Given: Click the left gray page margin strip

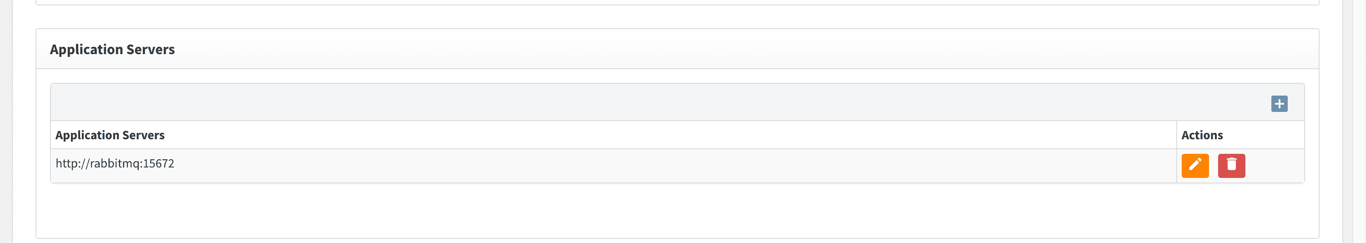Looking at the screenshot, I should pyautogui.click(x=6, y=121).
